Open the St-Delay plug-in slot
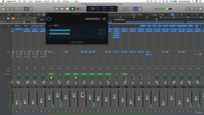Viewport: 204px width, 115px height. 116,33
